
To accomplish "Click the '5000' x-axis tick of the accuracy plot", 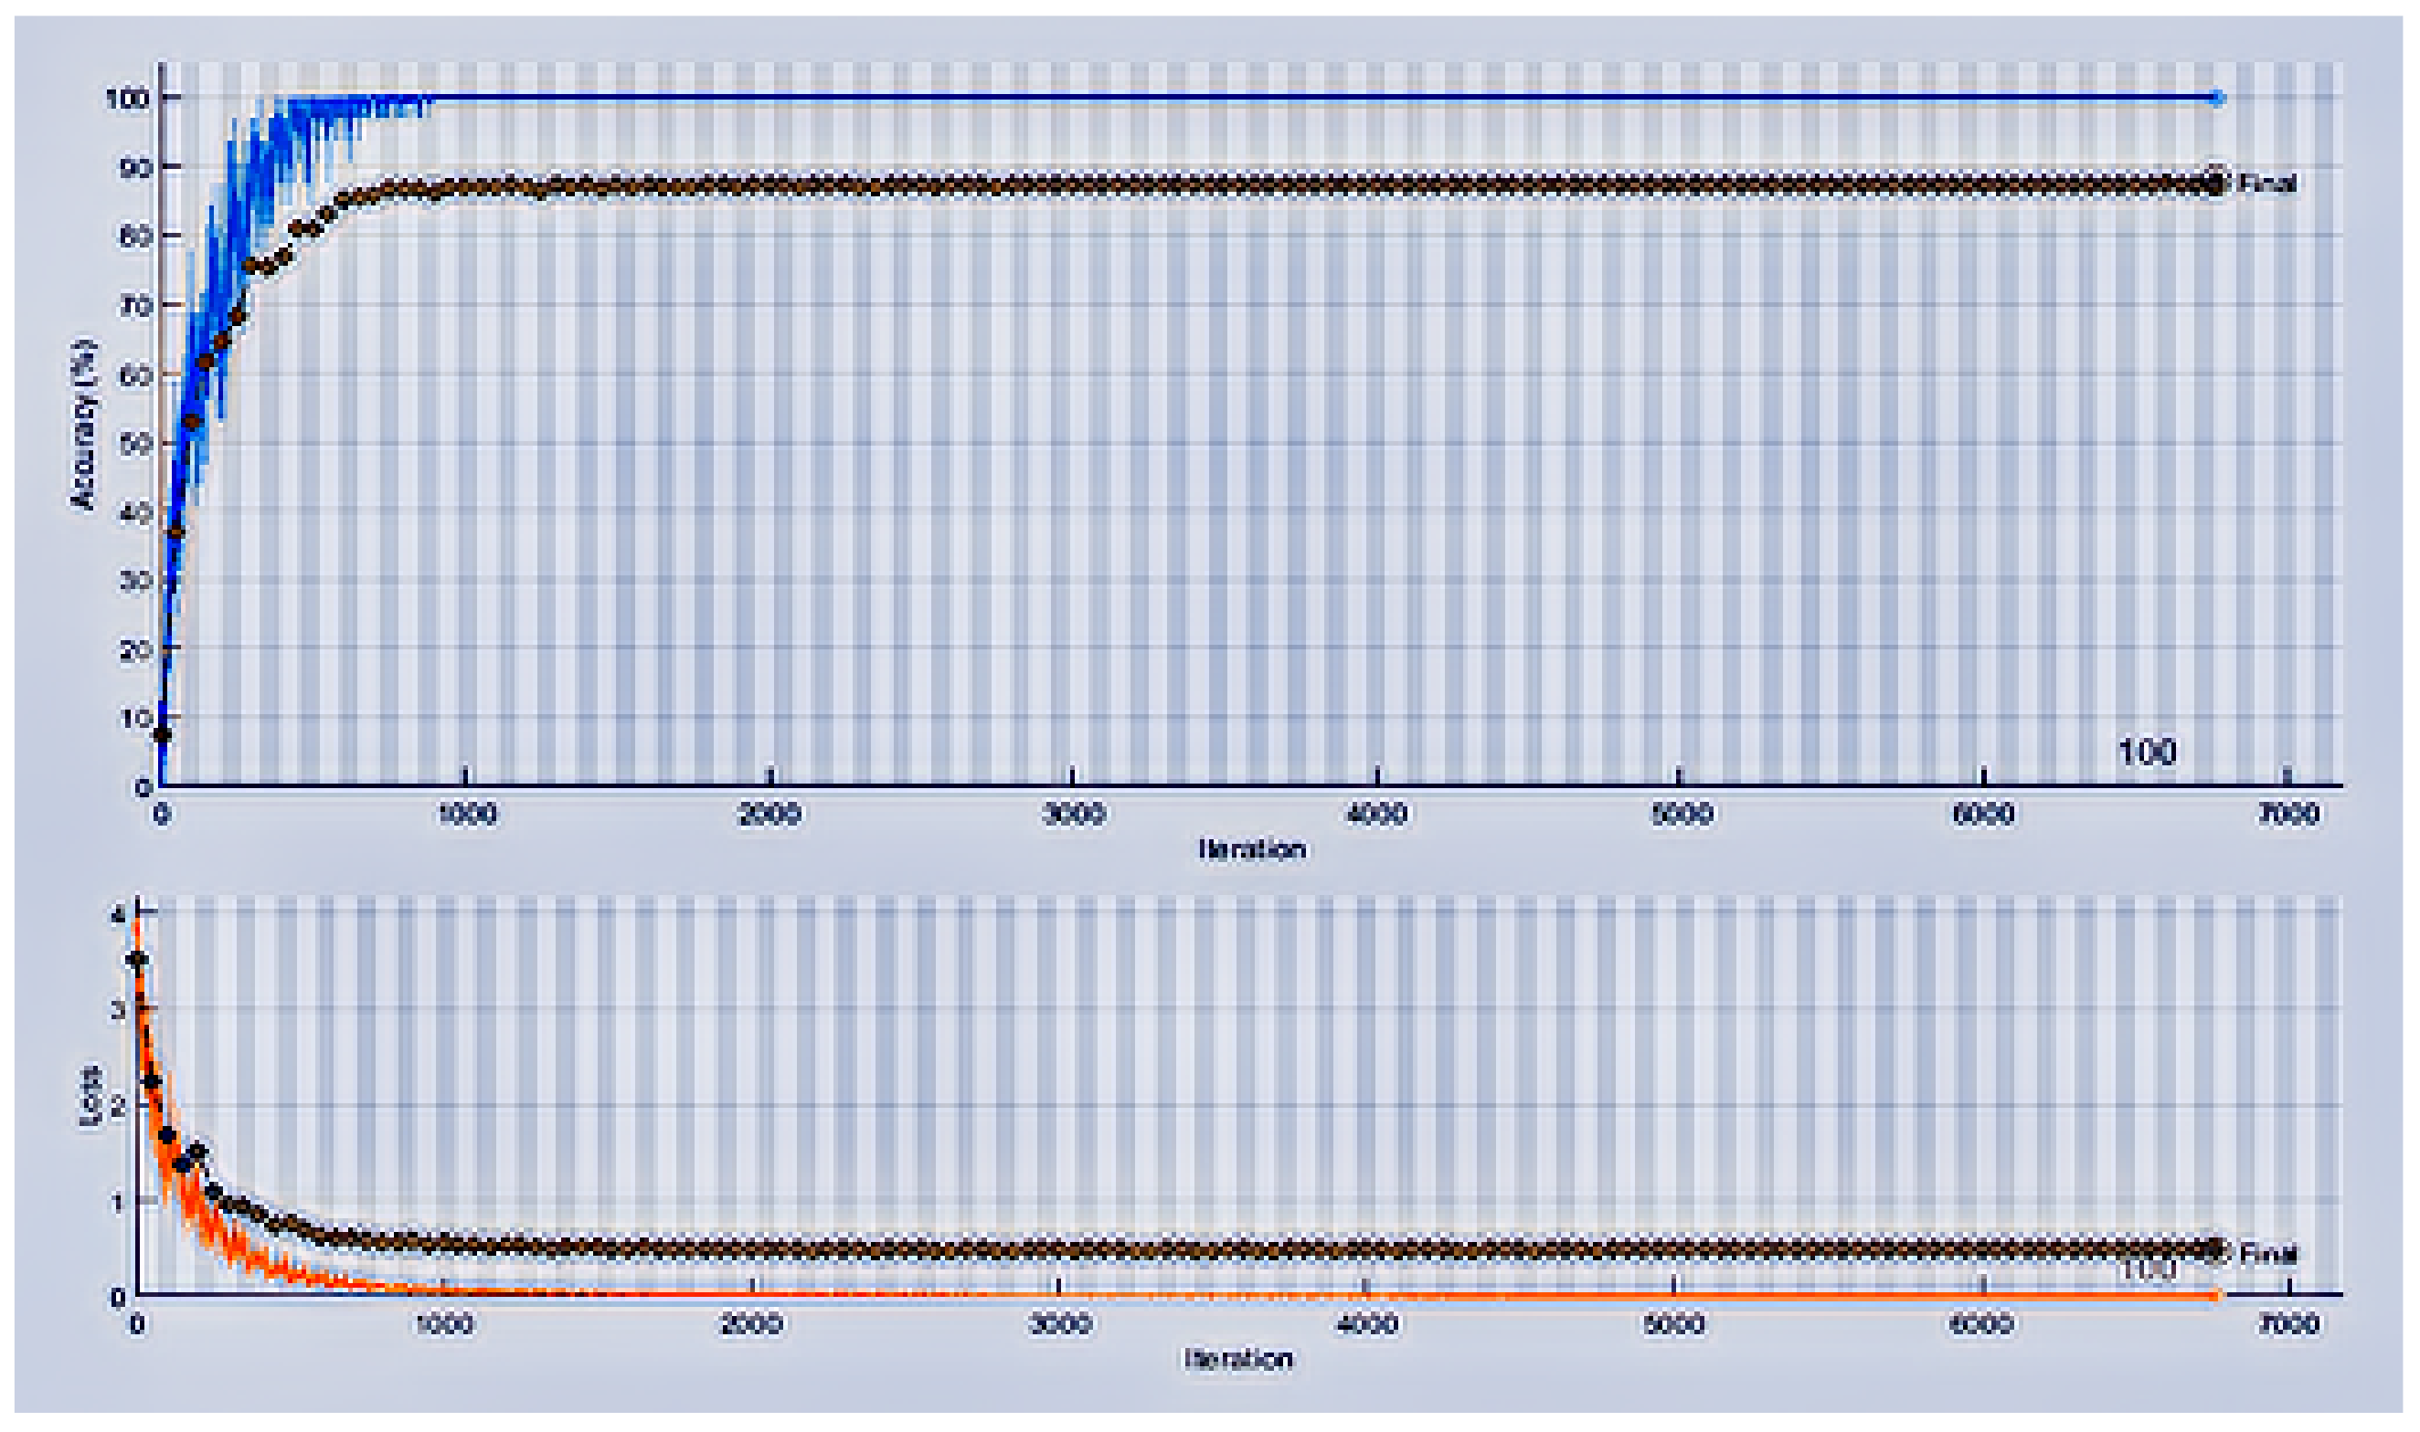I will click(x=1682, y=815).
